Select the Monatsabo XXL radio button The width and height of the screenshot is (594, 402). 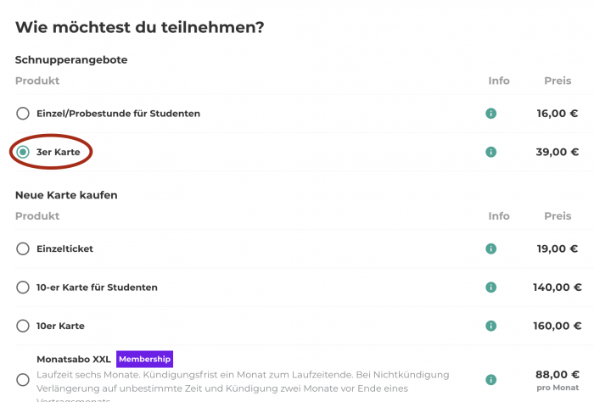pyautogui.click(x=23, y=380)
